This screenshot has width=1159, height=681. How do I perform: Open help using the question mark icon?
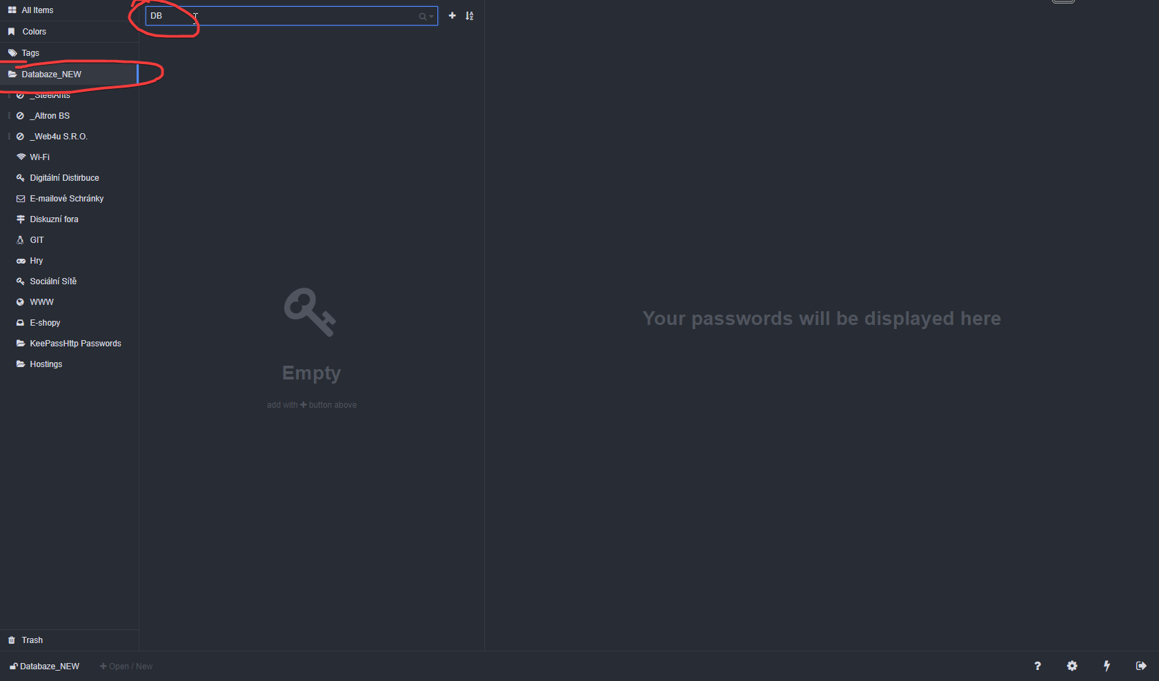pyautogui.click(x=1037, y=666)
